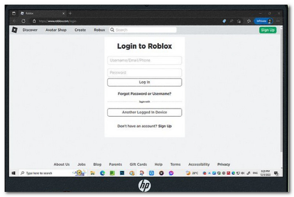Open the About Us footer link
The height and width of the screenshot is (197, 294).
61,164
